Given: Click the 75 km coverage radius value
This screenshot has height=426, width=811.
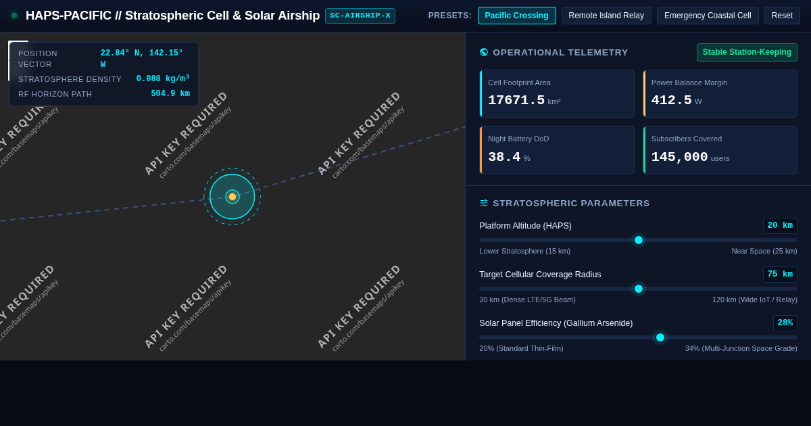Looking at the screenshot, I should coord(780,275).
